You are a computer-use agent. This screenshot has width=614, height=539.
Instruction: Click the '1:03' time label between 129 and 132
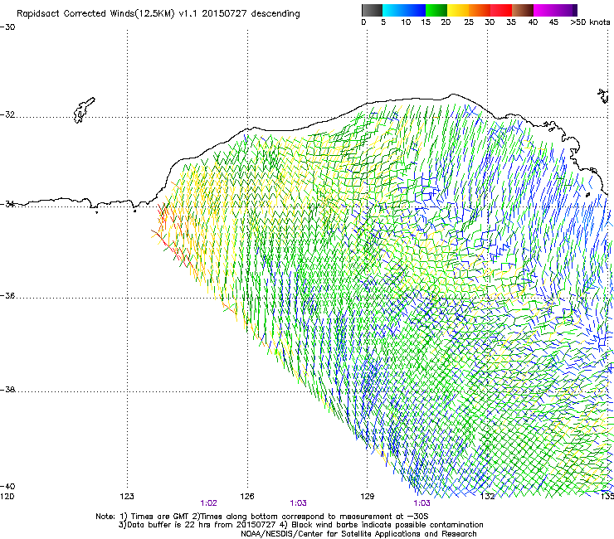coord(422,503)
